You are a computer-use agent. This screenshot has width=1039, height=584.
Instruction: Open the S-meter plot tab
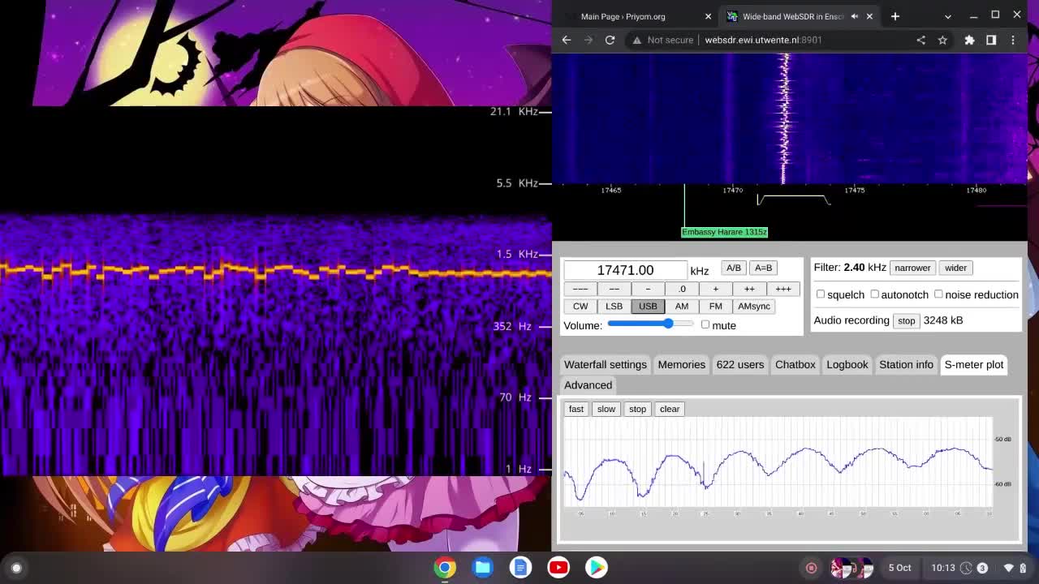(x=974, y=364)
